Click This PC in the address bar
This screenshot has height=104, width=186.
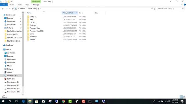pos(23,9)
